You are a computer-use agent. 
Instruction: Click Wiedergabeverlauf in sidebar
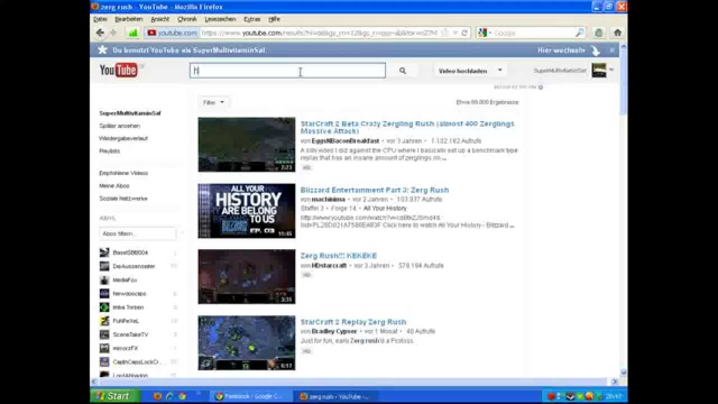[123, 138]
